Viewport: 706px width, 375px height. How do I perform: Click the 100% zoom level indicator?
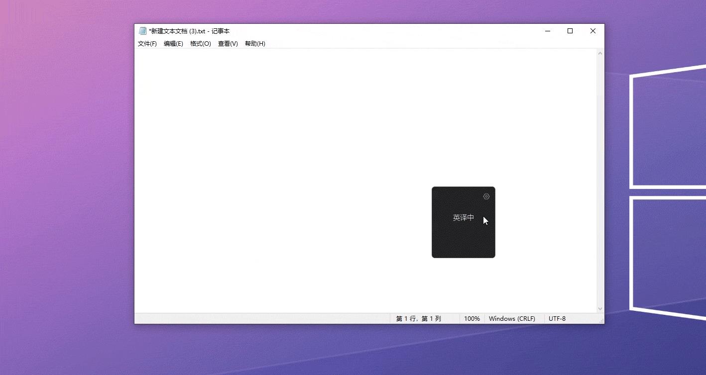point(472,319)
